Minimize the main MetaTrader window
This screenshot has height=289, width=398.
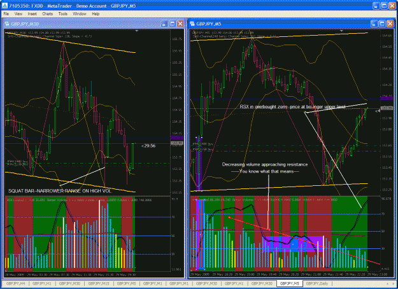pos(376,6)
